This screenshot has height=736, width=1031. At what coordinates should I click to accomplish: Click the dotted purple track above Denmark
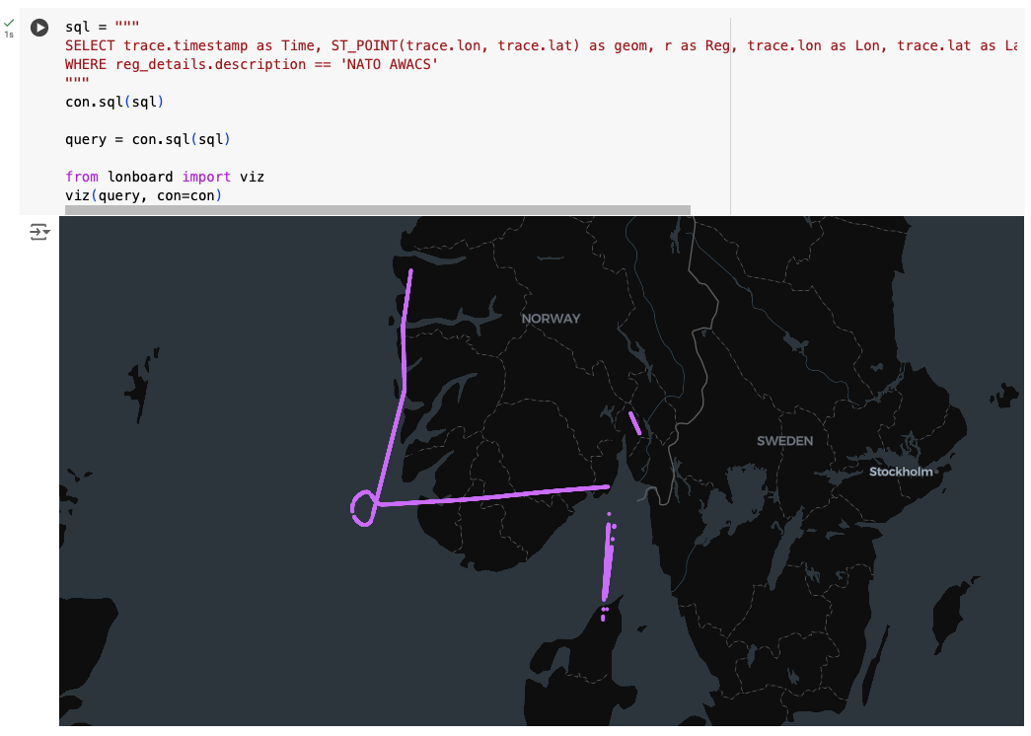(607, 562)
